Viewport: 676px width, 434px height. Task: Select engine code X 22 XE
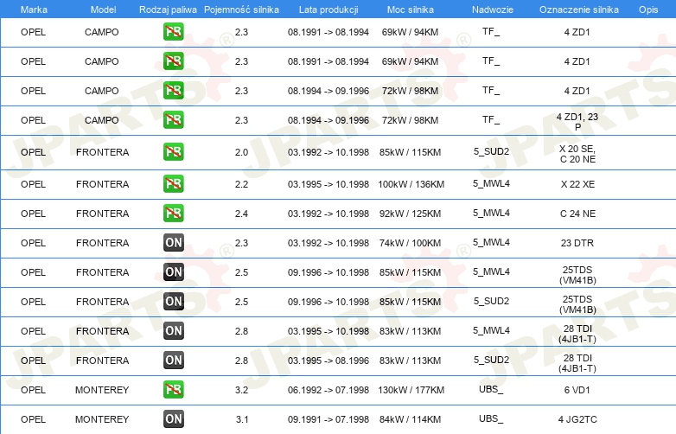(x=577, y=184)
